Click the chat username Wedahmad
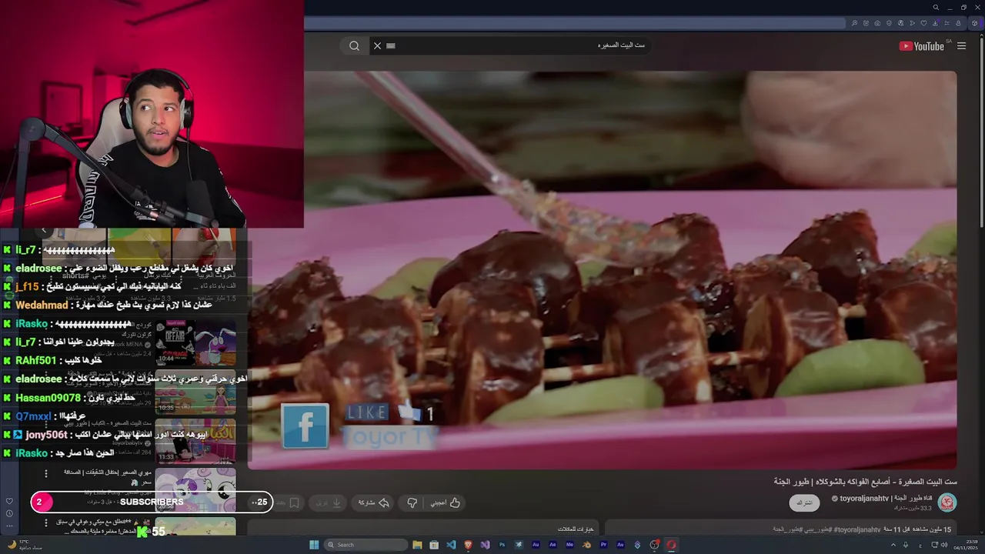 pyautogui.click(x=42, y=305)
